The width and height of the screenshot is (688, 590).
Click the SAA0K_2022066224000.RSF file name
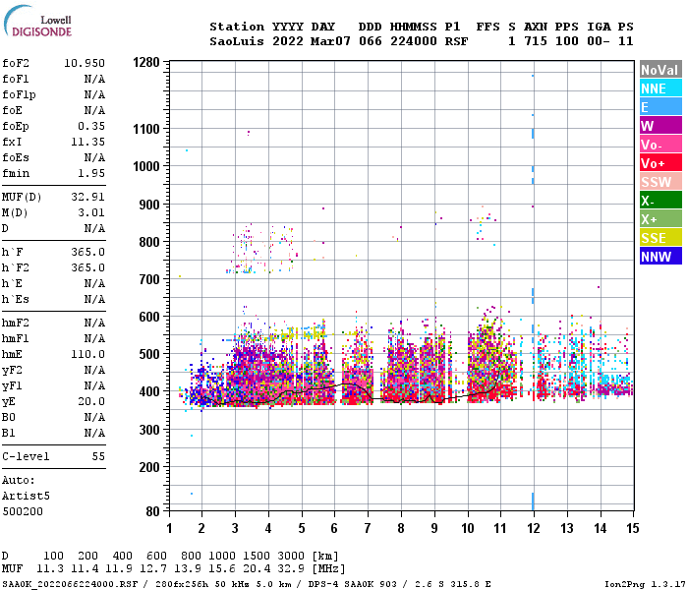coord(70,584)
